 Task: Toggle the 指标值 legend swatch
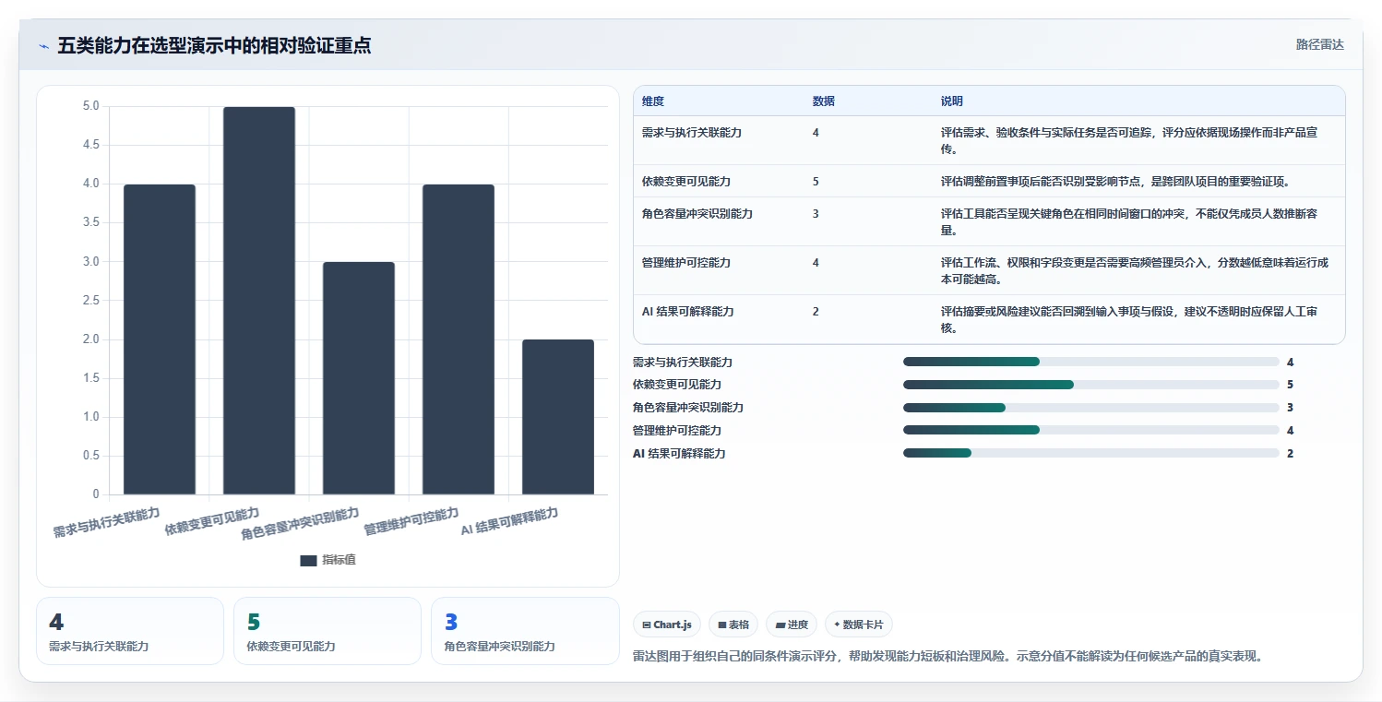[x=308, y=560]
